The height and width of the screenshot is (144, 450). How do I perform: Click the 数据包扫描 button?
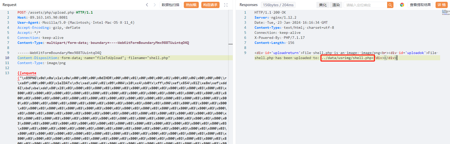point(170,5)
